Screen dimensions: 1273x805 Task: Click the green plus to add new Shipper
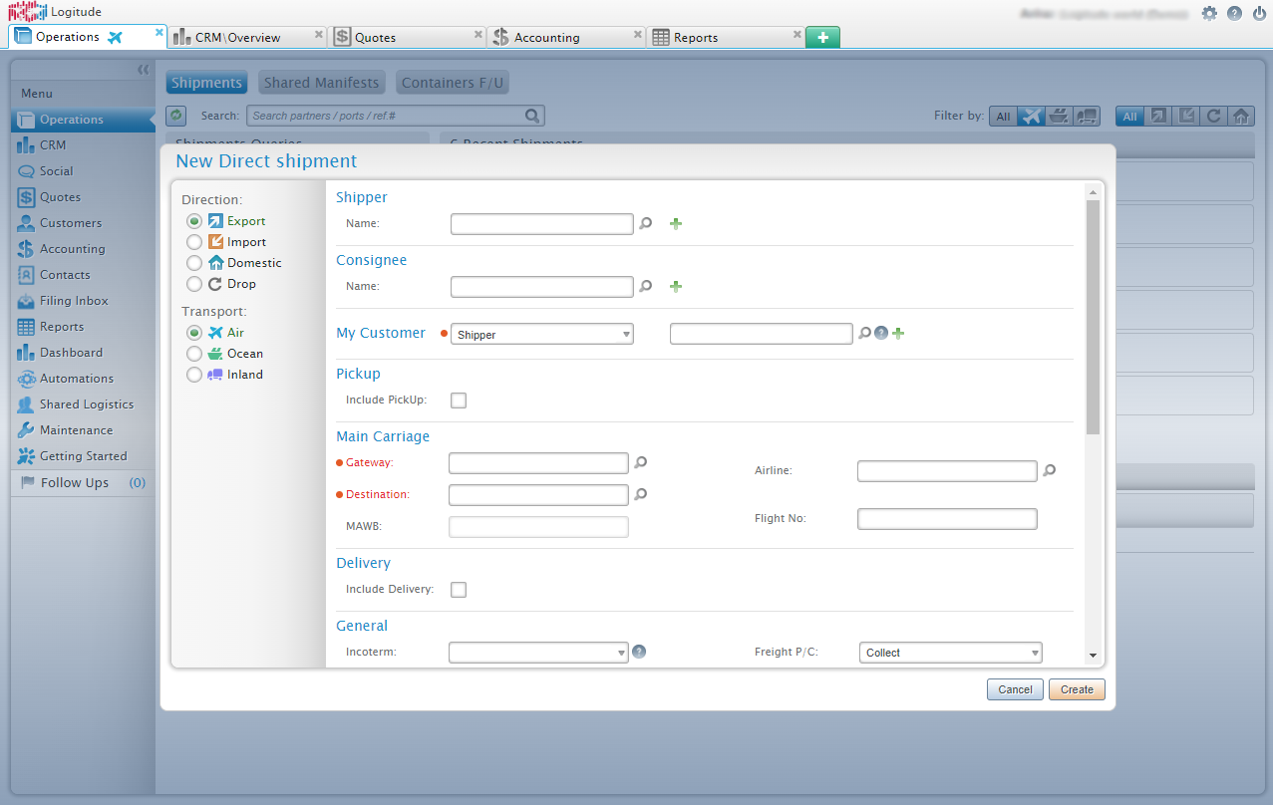pyautogui.click(x=675, y=223)
